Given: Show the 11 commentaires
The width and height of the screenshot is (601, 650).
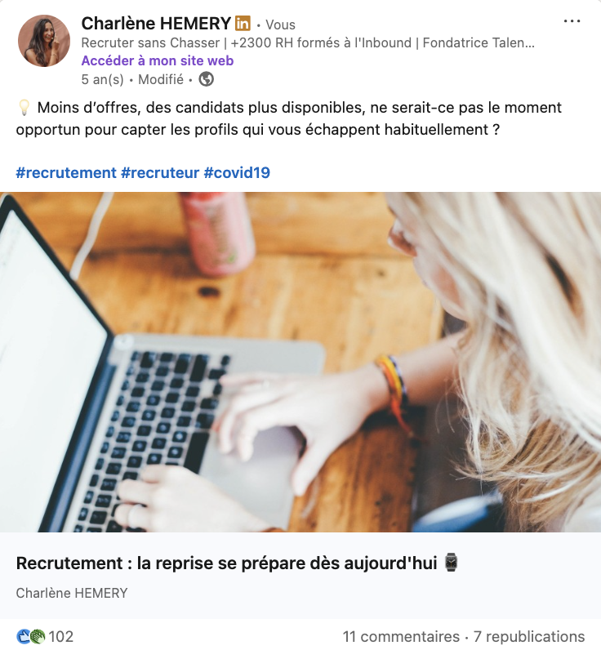Looking at the screenshot, I should [401, 636].
